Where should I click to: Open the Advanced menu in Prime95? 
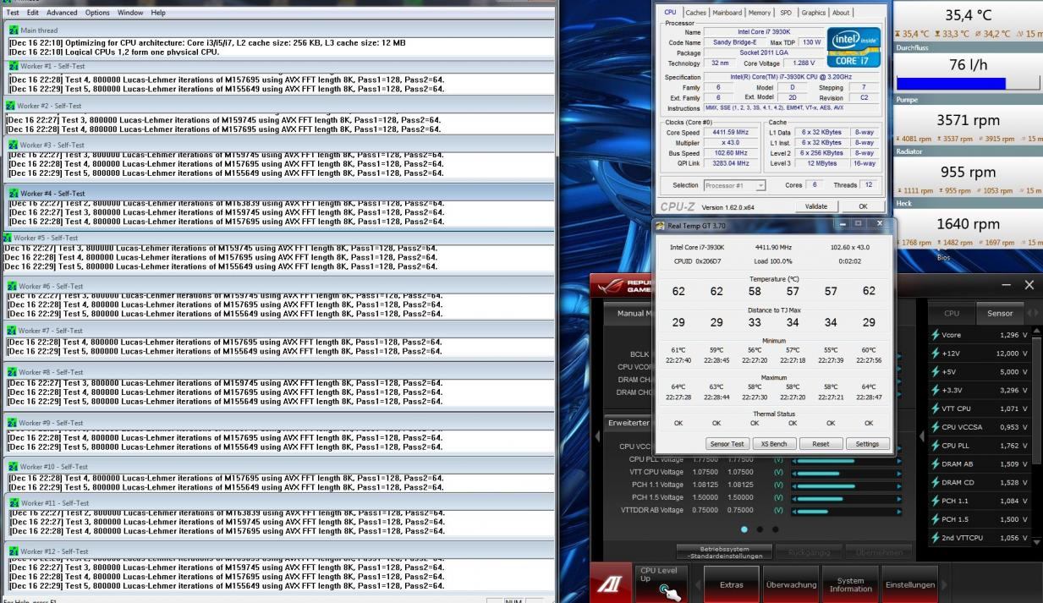point(62,13)
